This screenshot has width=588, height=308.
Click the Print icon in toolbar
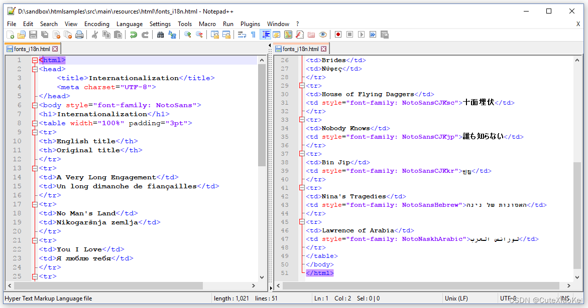point(79,35)
